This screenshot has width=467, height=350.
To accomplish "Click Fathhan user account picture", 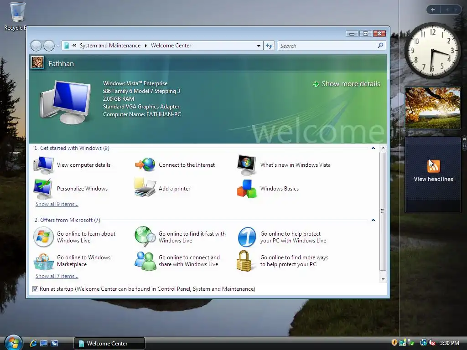I will point(37,63).
